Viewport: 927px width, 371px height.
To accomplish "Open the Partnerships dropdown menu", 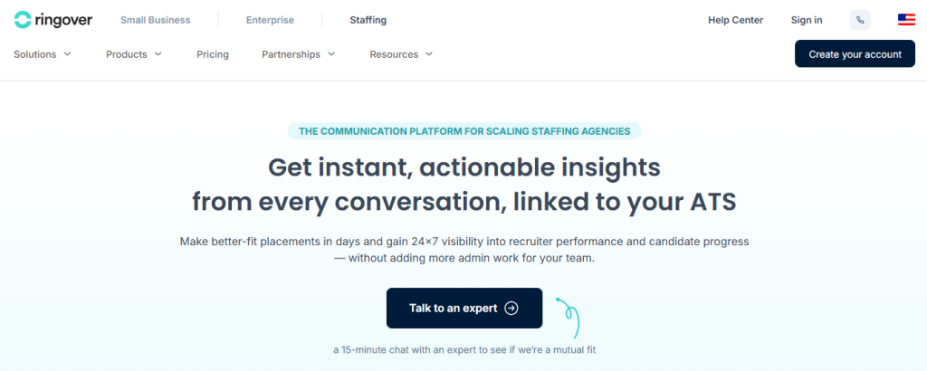I will [x=298, y=54].
